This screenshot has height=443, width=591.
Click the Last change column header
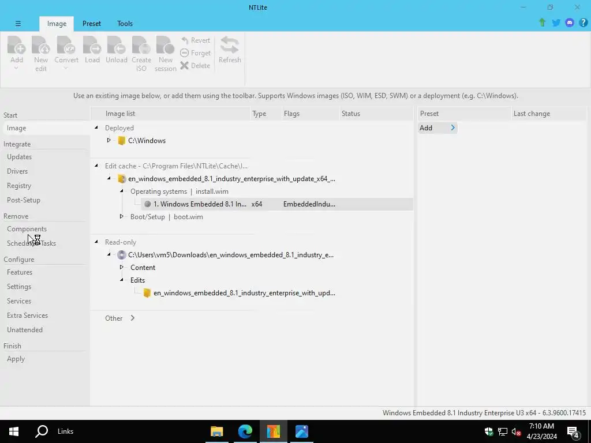(549, 114)
